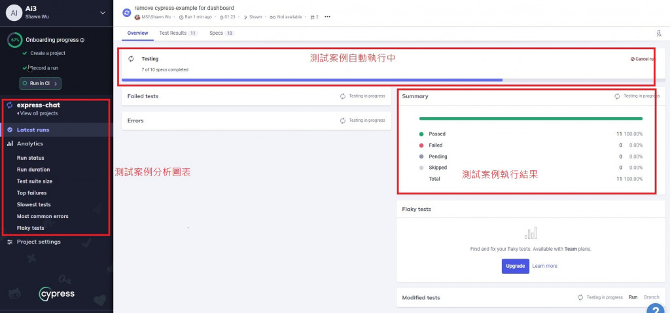The height and width of the screenshot is (313, 670).
Task: Click the Shawn branch label
Action: pos(256,17)
